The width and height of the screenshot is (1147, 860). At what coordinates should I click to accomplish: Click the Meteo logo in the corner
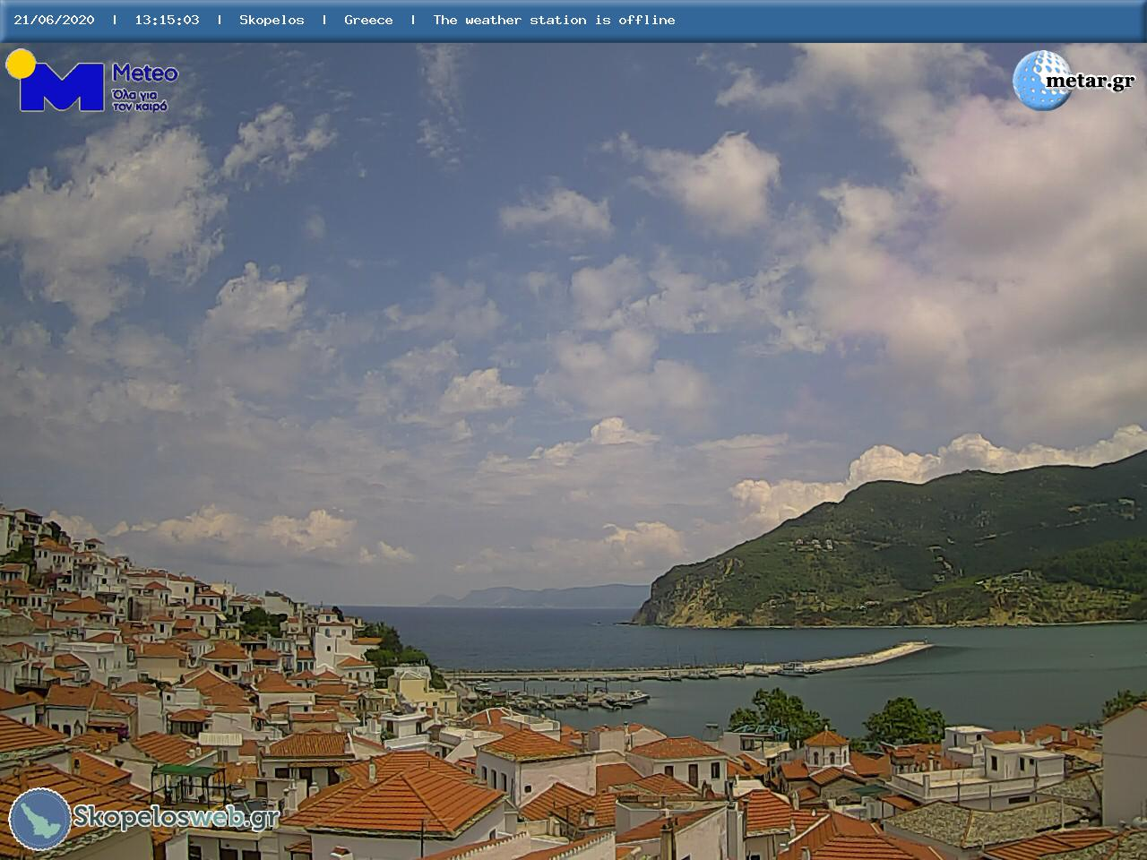pyautogui.click(x=92, y=81)
